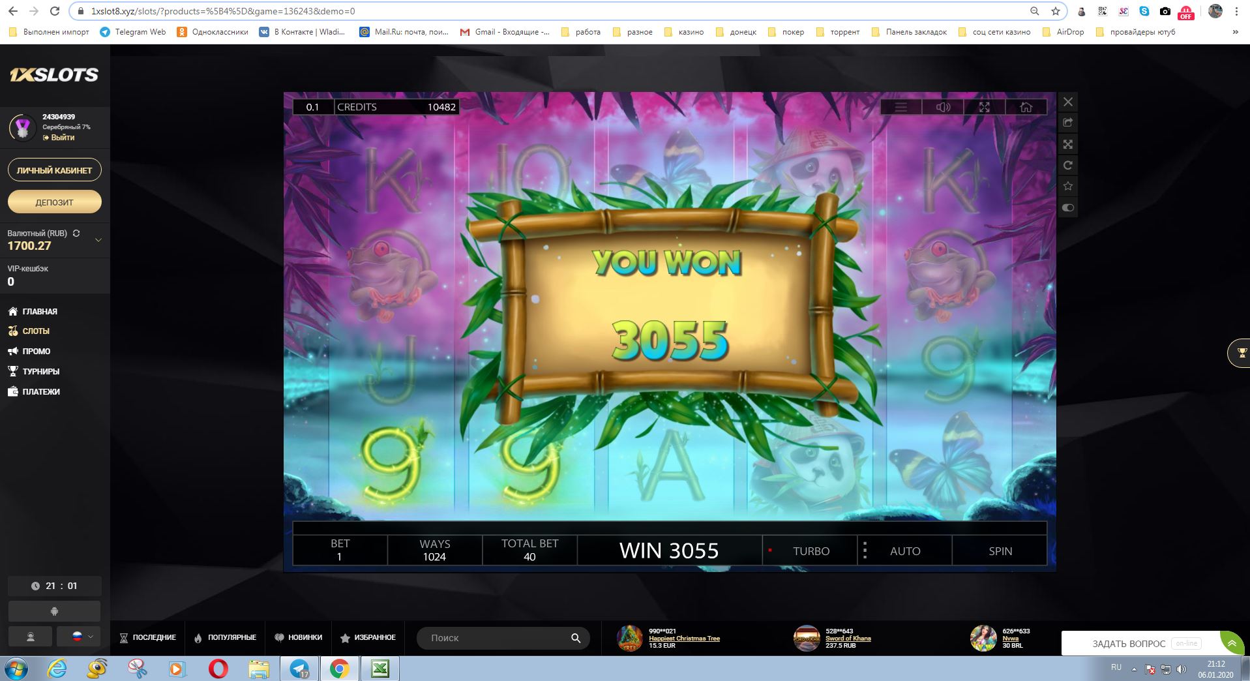Reload the game with the refresh icon
1250x681 pixels.
[x=1067, y=165]
